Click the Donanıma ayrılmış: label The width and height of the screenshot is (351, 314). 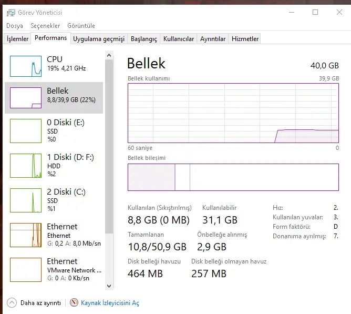point(300,236)
